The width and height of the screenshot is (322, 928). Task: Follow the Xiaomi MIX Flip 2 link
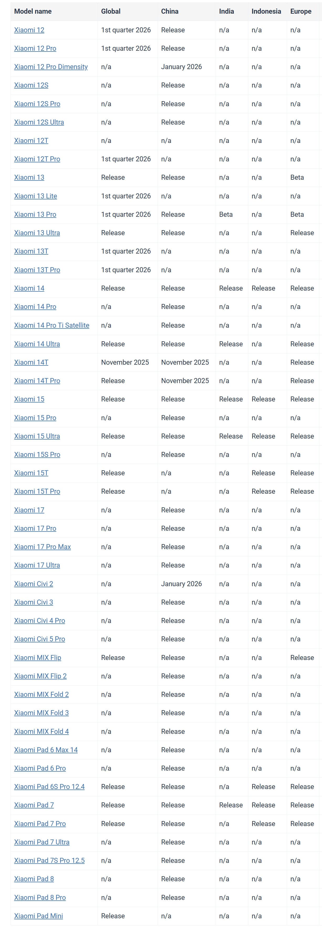[x=40, y=676]
